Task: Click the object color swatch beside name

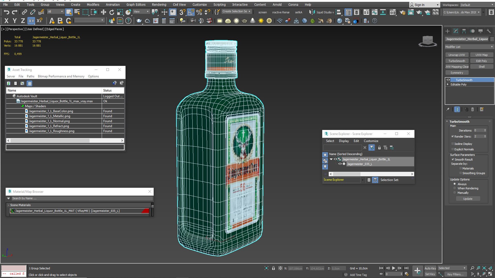Action: coord(492,39)
